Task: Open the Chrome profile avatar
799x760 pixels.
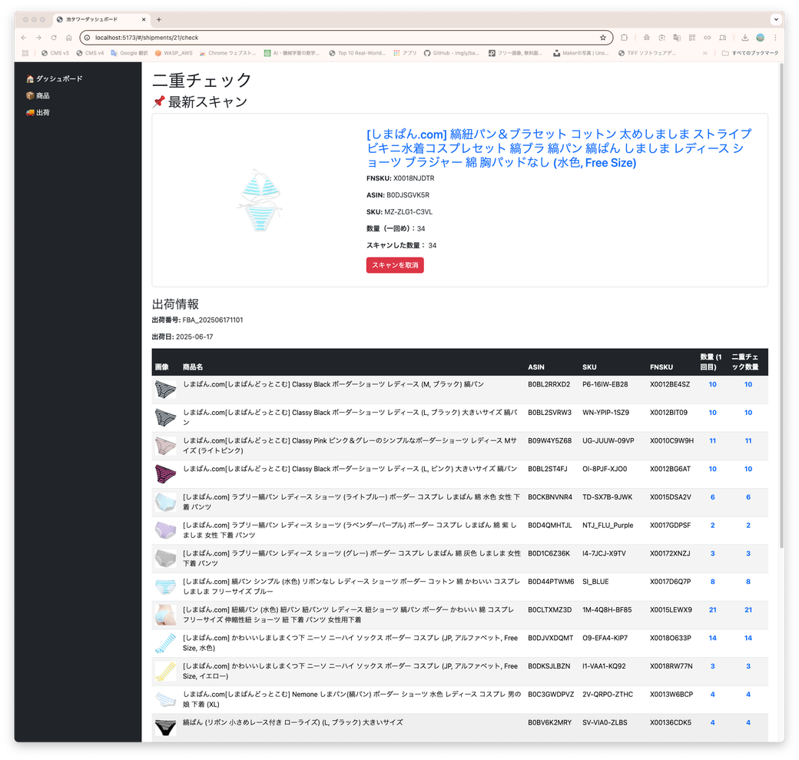Action: coord(761,38)
